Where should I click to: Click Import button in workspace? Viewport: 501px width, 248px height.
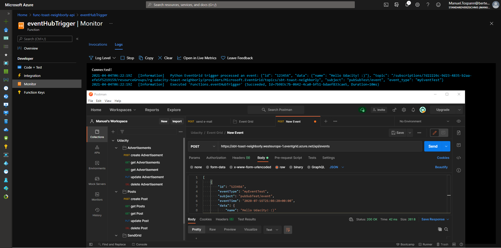177,121
